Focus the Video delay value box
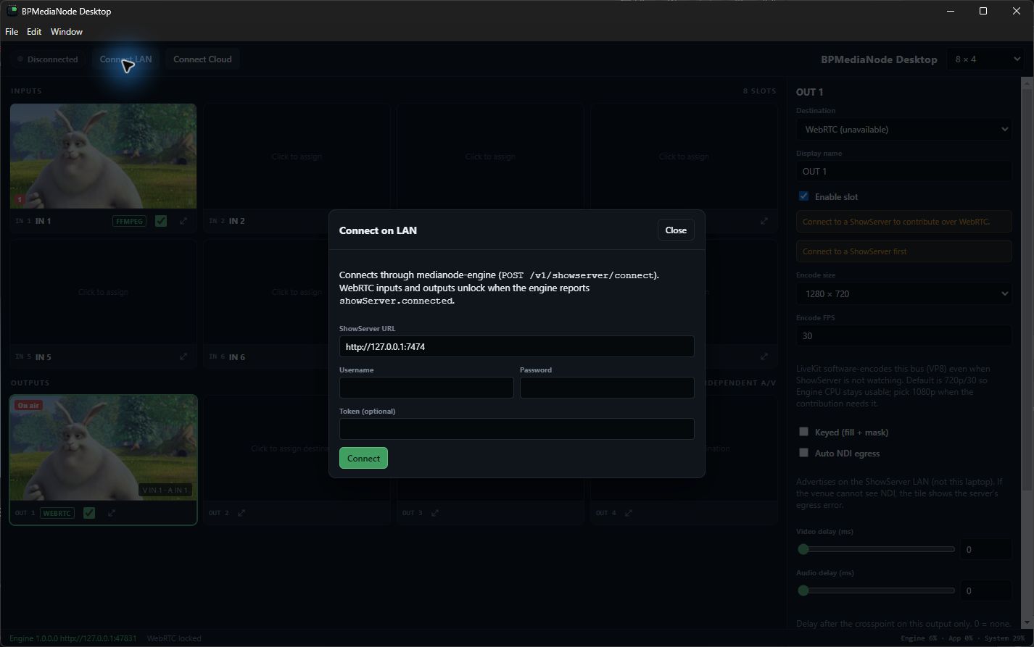 [985, 549]
